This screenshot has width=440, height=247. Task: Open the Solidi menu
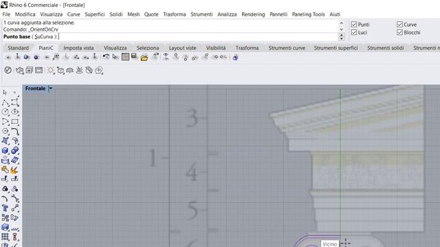pos(116,14)
